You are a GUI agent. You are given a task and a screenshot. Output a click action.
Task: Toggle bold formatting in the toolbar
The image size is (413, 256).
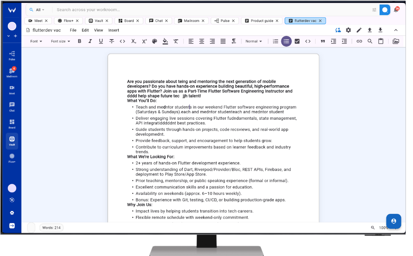tap(79, 41)
